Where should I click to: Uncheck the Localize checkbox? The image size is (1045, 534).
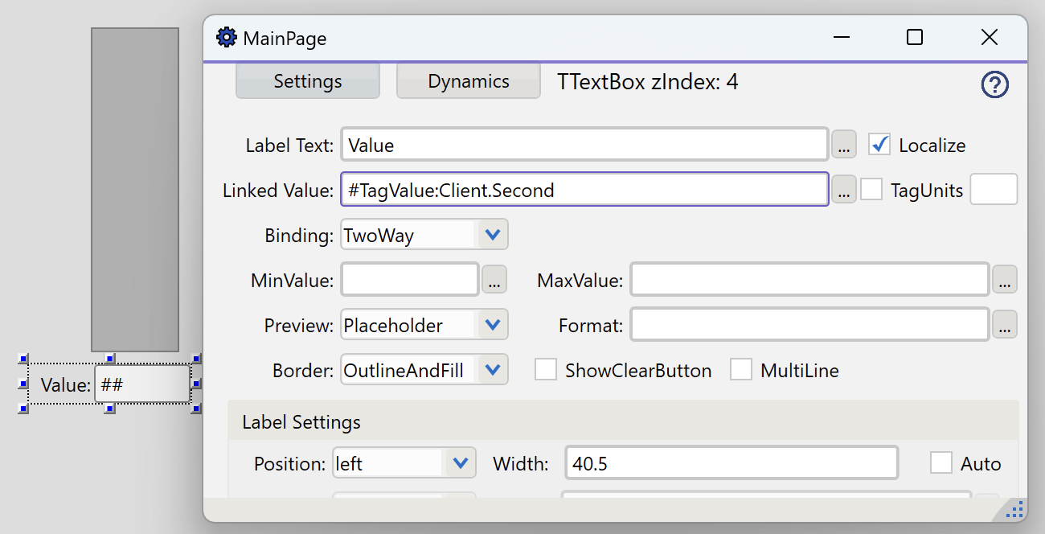coord(879,145)
